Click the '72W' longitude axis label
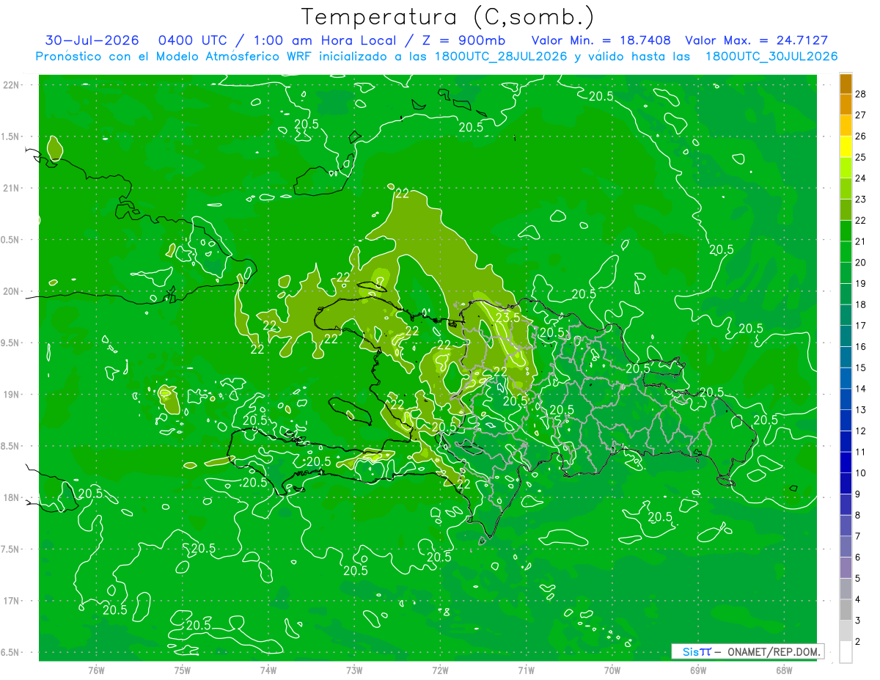 click(x=440, y=670)
